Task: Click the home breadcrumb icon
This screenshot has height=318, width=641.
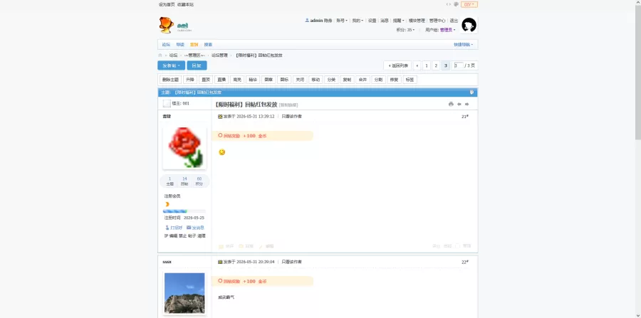Action: 160,55
